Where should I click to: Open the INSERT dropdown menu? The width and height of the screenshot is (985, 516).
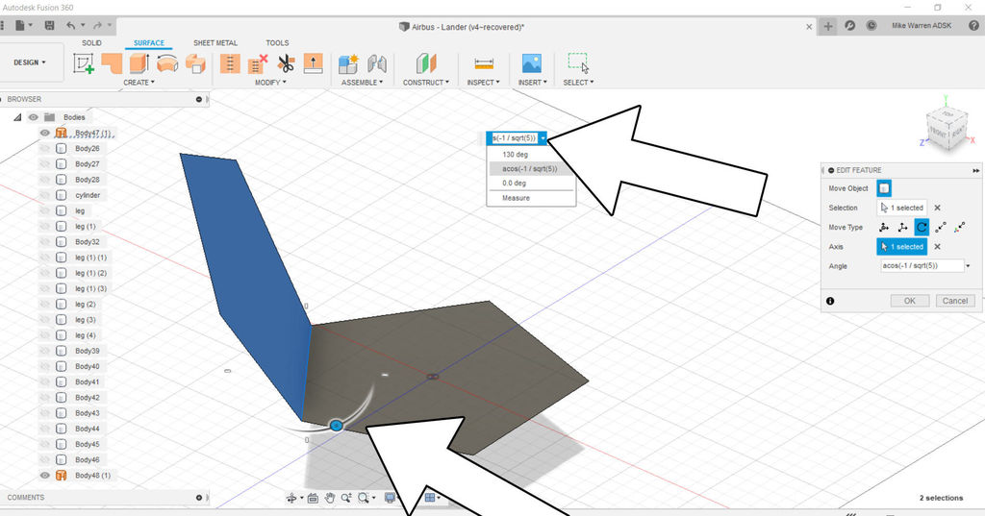tap(532, 83)
